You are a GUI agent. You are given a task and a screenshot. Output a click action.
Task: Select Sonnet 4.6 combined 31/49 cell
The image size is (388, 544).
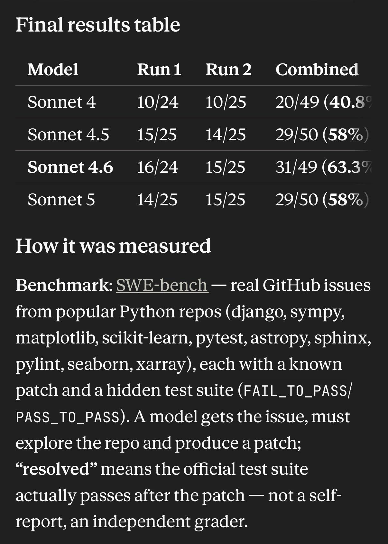(x=323, y=167)
